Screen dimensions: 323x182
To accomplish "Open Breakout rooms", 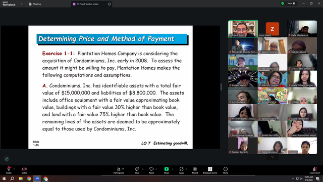I will [210, 170].
